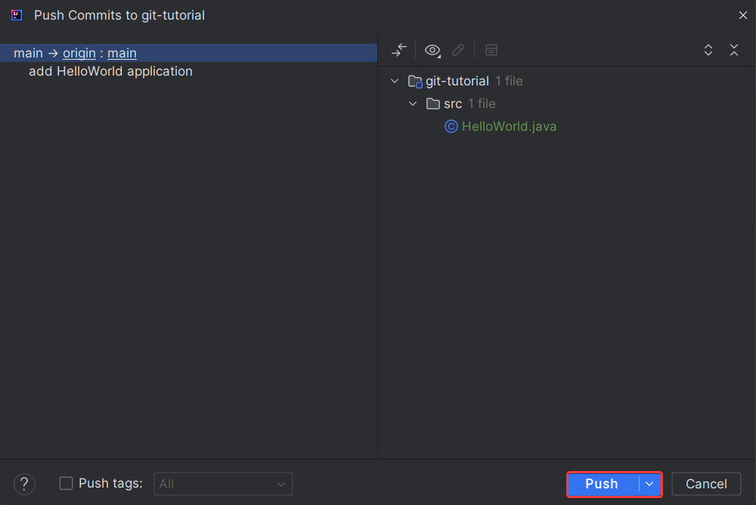Select the pencil edit icon in toolbar

458,50
